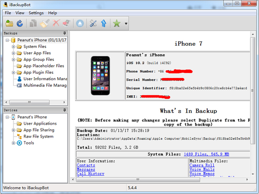Viewport: 259px width, 194px height.
Task: Click the iPhone 7 device image
Action: (x=100, y=75)
